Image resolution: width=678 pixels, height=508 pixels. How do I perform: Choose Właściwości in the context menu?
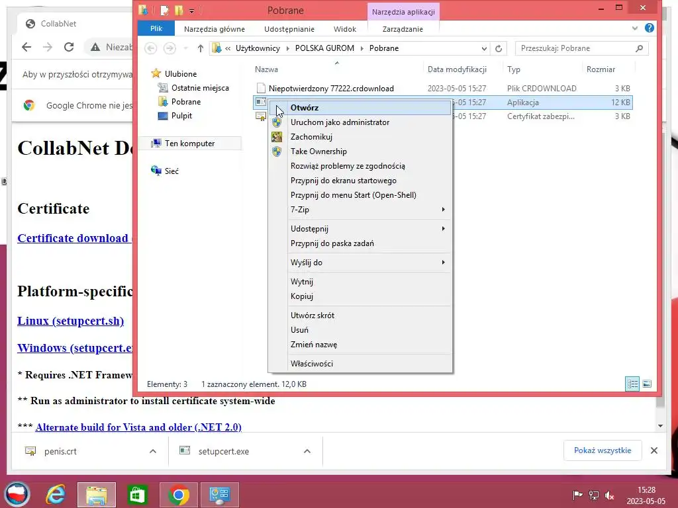360,364
